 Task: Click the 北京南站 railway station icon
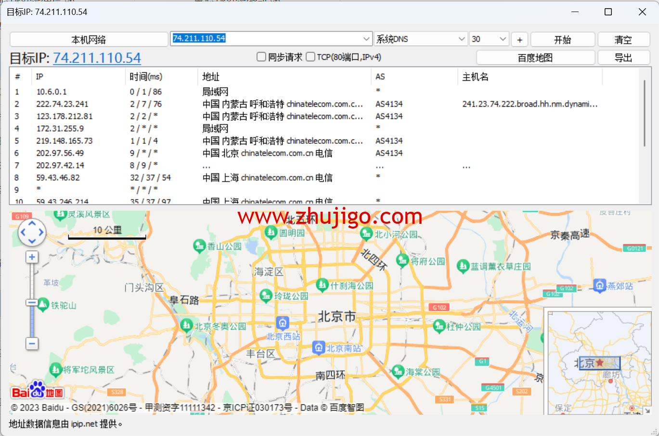click(x=319, y=347)
